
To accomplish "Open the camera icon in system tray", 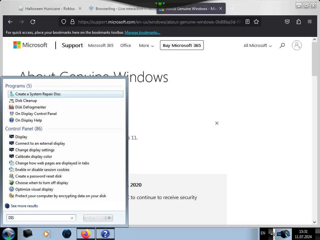I will 284,234.
